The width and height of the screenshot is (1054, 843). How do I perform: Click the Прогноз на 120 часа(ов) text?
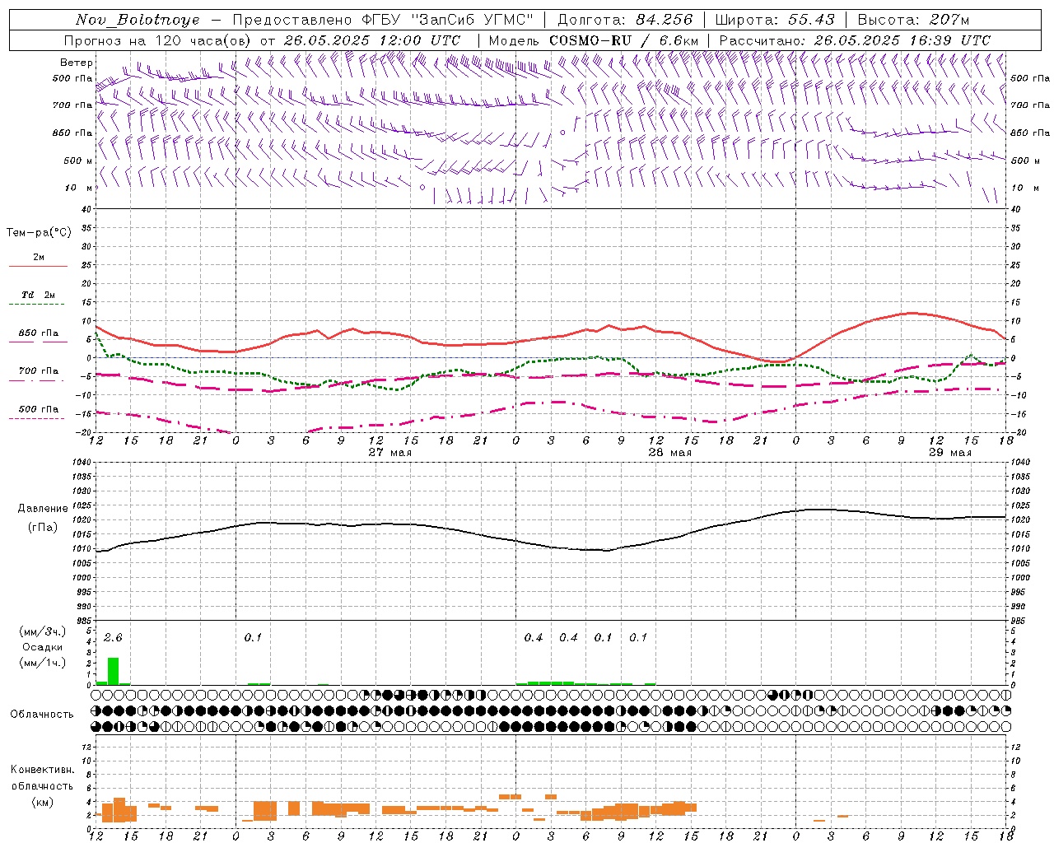coord(158,40)
